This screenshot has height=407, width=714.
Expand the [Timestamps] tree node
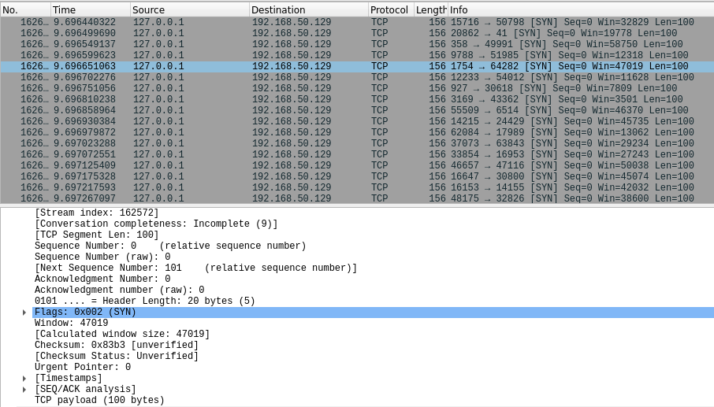[x=24, y=379]
